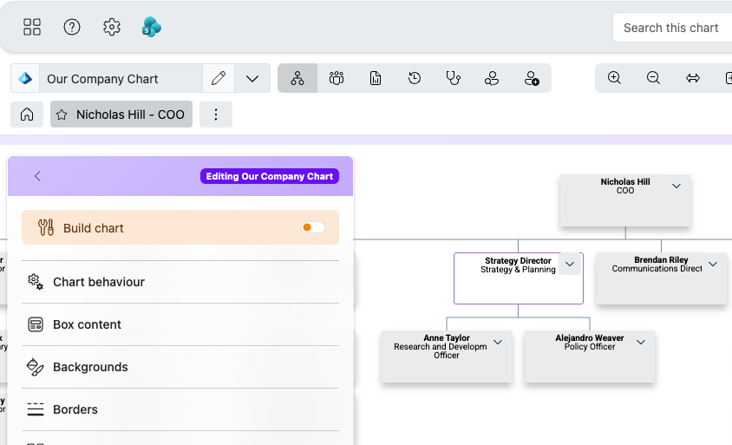Viewport: 732px width, 445px height.
Task: Expand the Nicholas Hill box chevron
Action: pyautogui.click(x=676, y=186)
